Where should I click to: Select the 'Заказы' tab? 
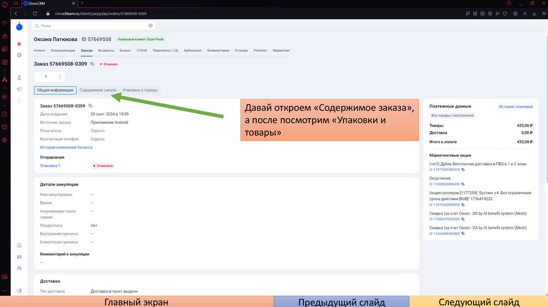click(x=87, y=50)
